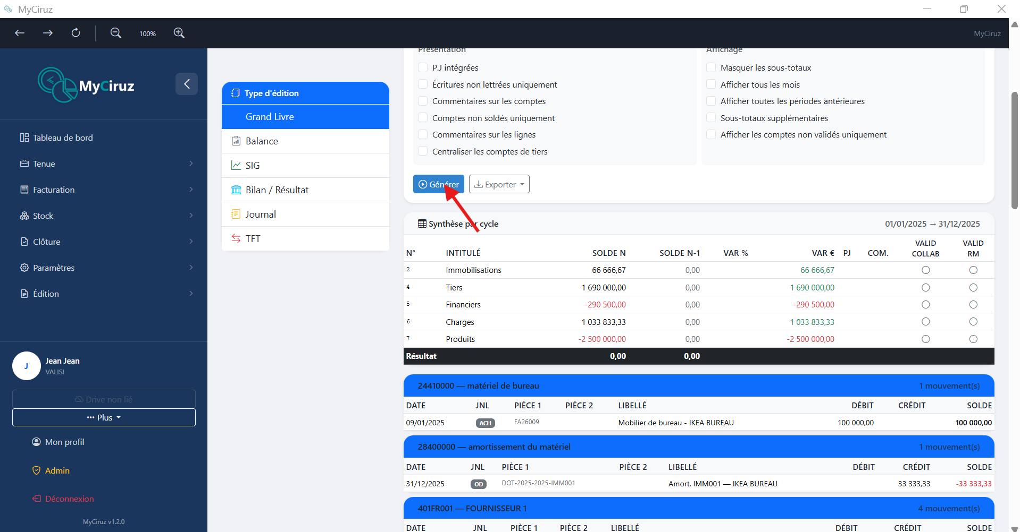Screen dimensions: 1020x532
Task: Open the Édition menu
Action: pos(106,294)
